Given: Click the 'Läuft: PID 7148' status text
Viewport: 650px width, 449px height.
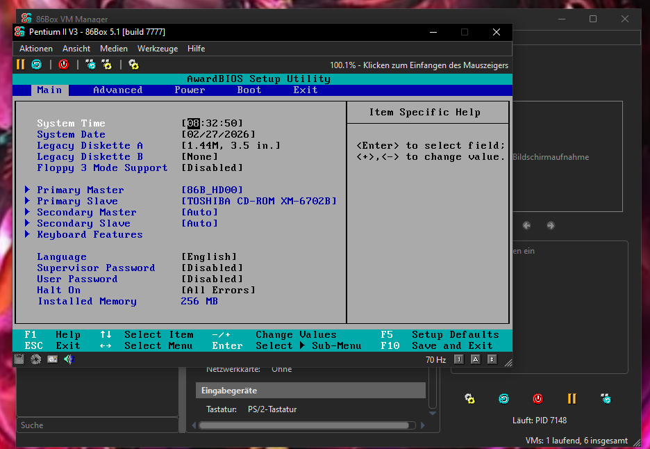Looking at the screenshot, I should coord(540,421).
